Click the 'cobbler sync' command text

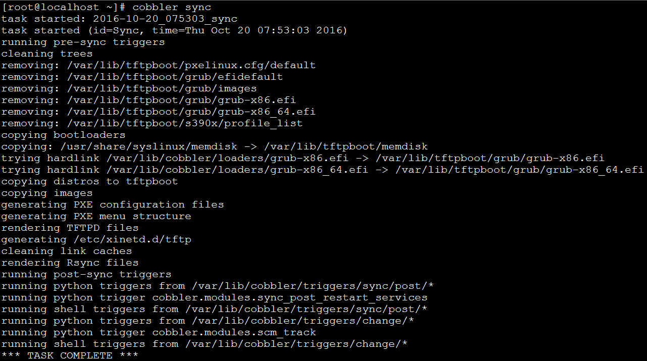coord(172,7)
